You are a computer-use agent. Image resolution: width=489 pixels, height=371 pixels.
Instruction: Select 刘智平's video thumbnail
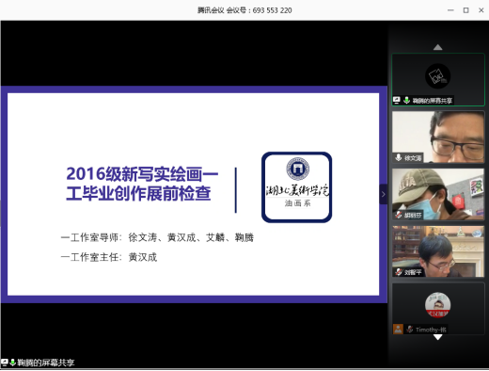tap(438, 251)
